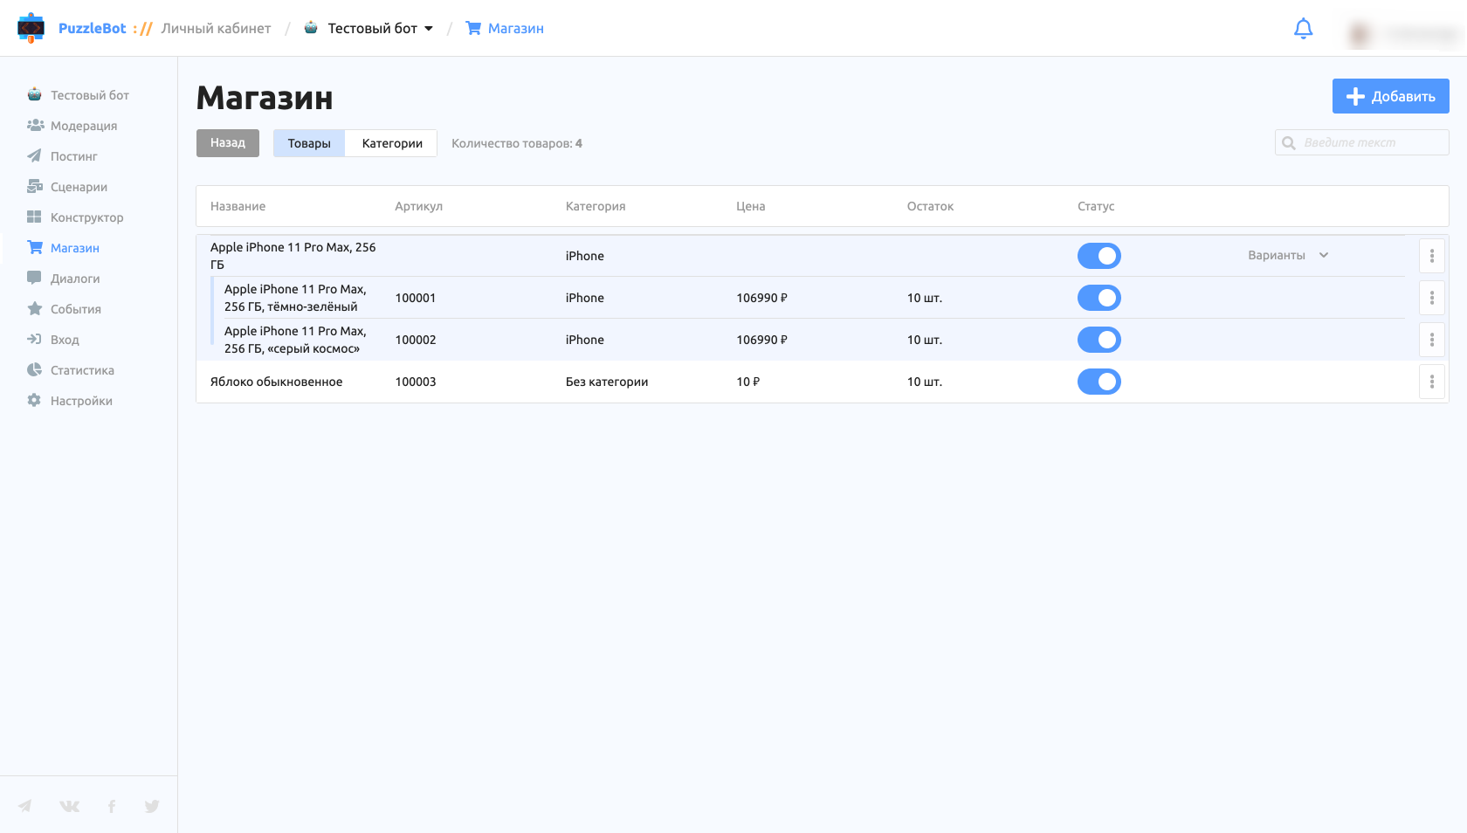Click the Название column header
Viewport: 1467px width, 833px height.
pos(238,206)
